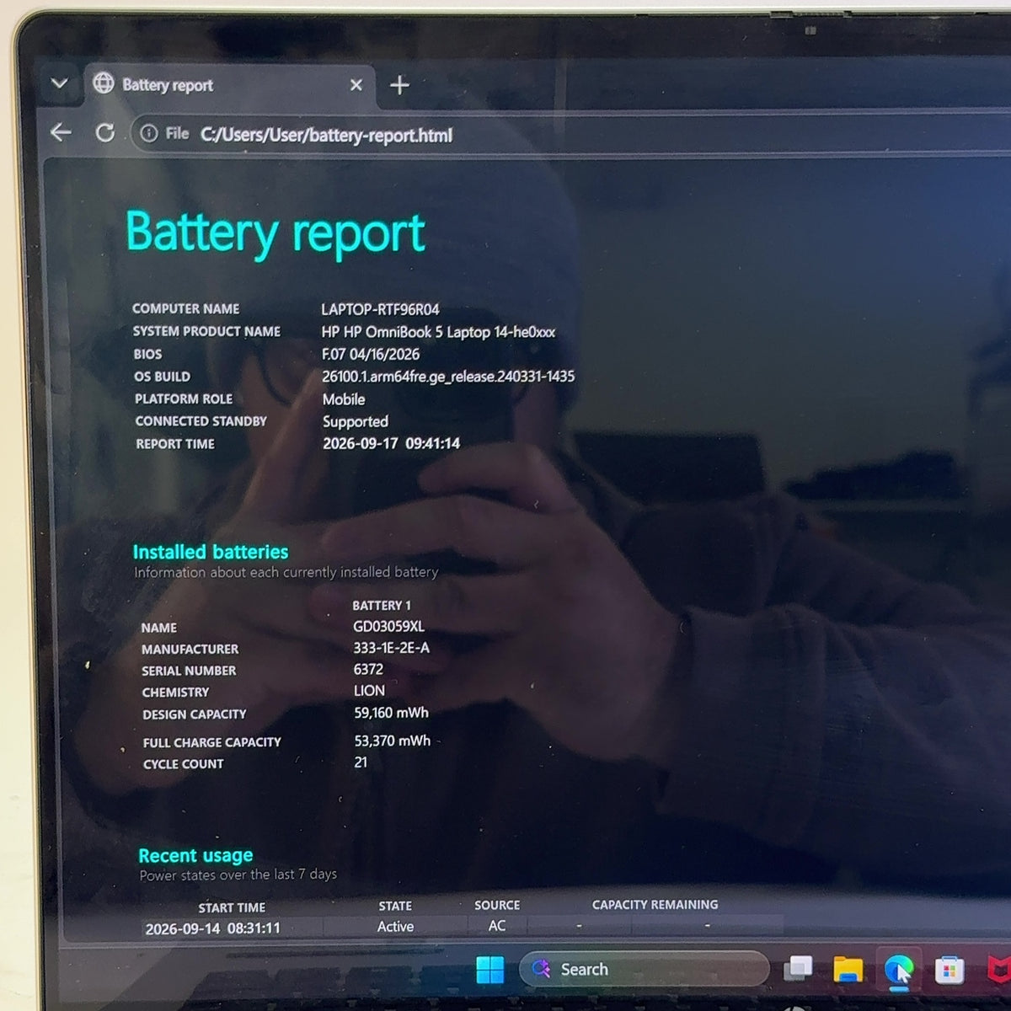Go back with the back arrow
This screenshot has width=1011, height=1011.
click(61, 132)
